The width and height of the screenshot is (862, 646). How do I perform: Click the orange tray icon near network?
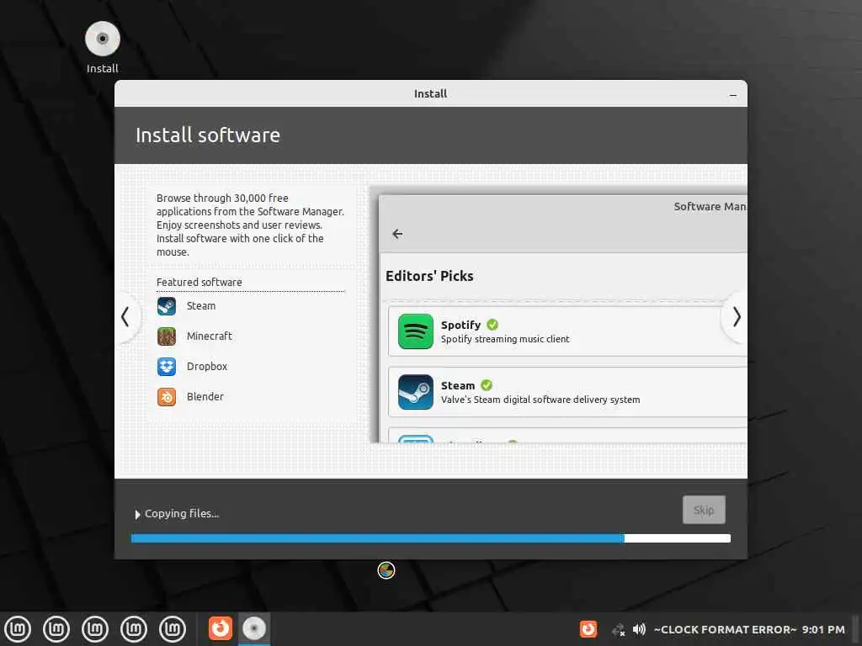coord(588,629)
